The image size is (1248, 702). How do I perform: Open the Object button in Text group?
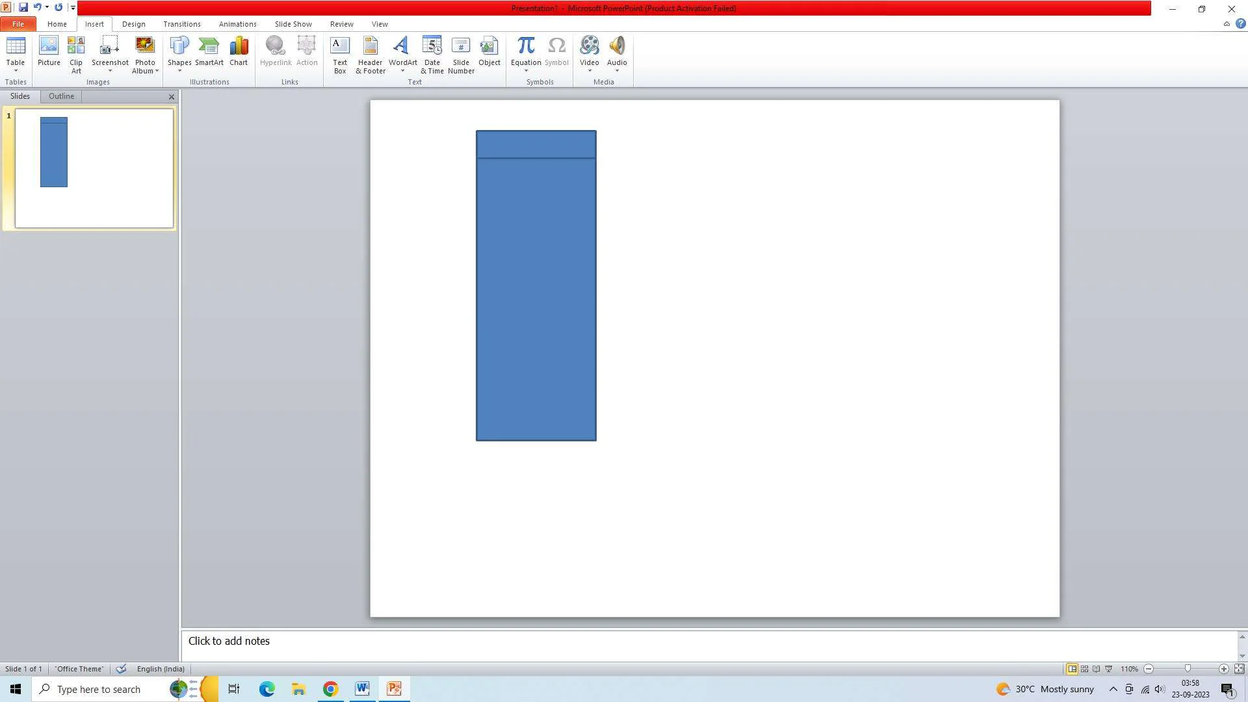(489, 51)
